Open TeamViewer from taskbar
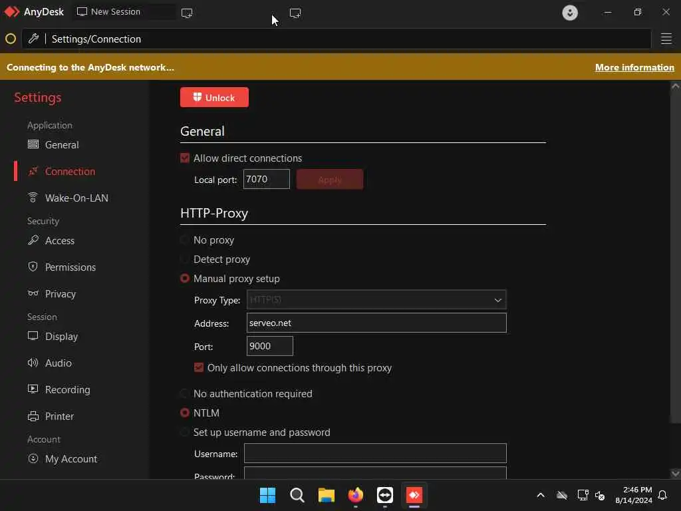This screenshot has height=511, width=681. pyautogui.click(x=385, y=495)
